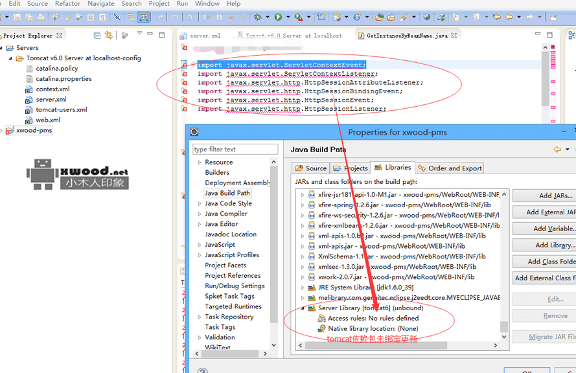Click the Forward navigation arrow in toolbar
Viewport: 576px width, 373px height.
(529, 17)
